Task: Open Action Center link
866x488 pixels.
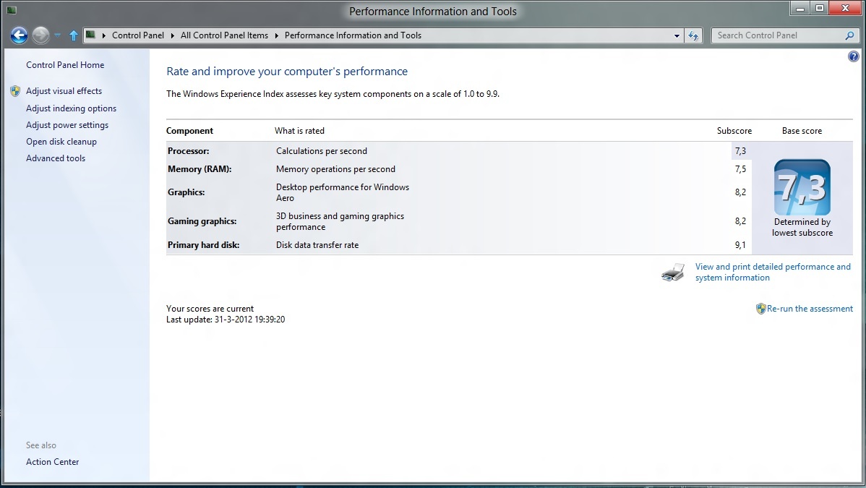Action: pos(53,461)
